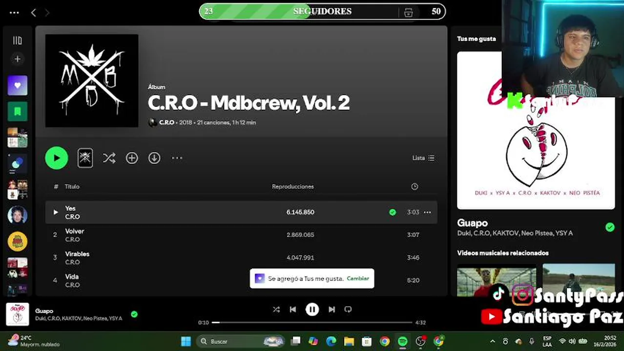Screen dimensions: 624x351
Task: Click the Guapo cover art in right panel
Action: tap(536, 130)
